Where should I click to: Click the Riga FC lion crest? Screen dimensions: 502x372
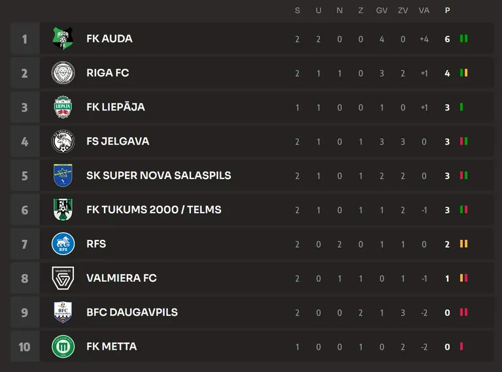[x=63, y=73]
